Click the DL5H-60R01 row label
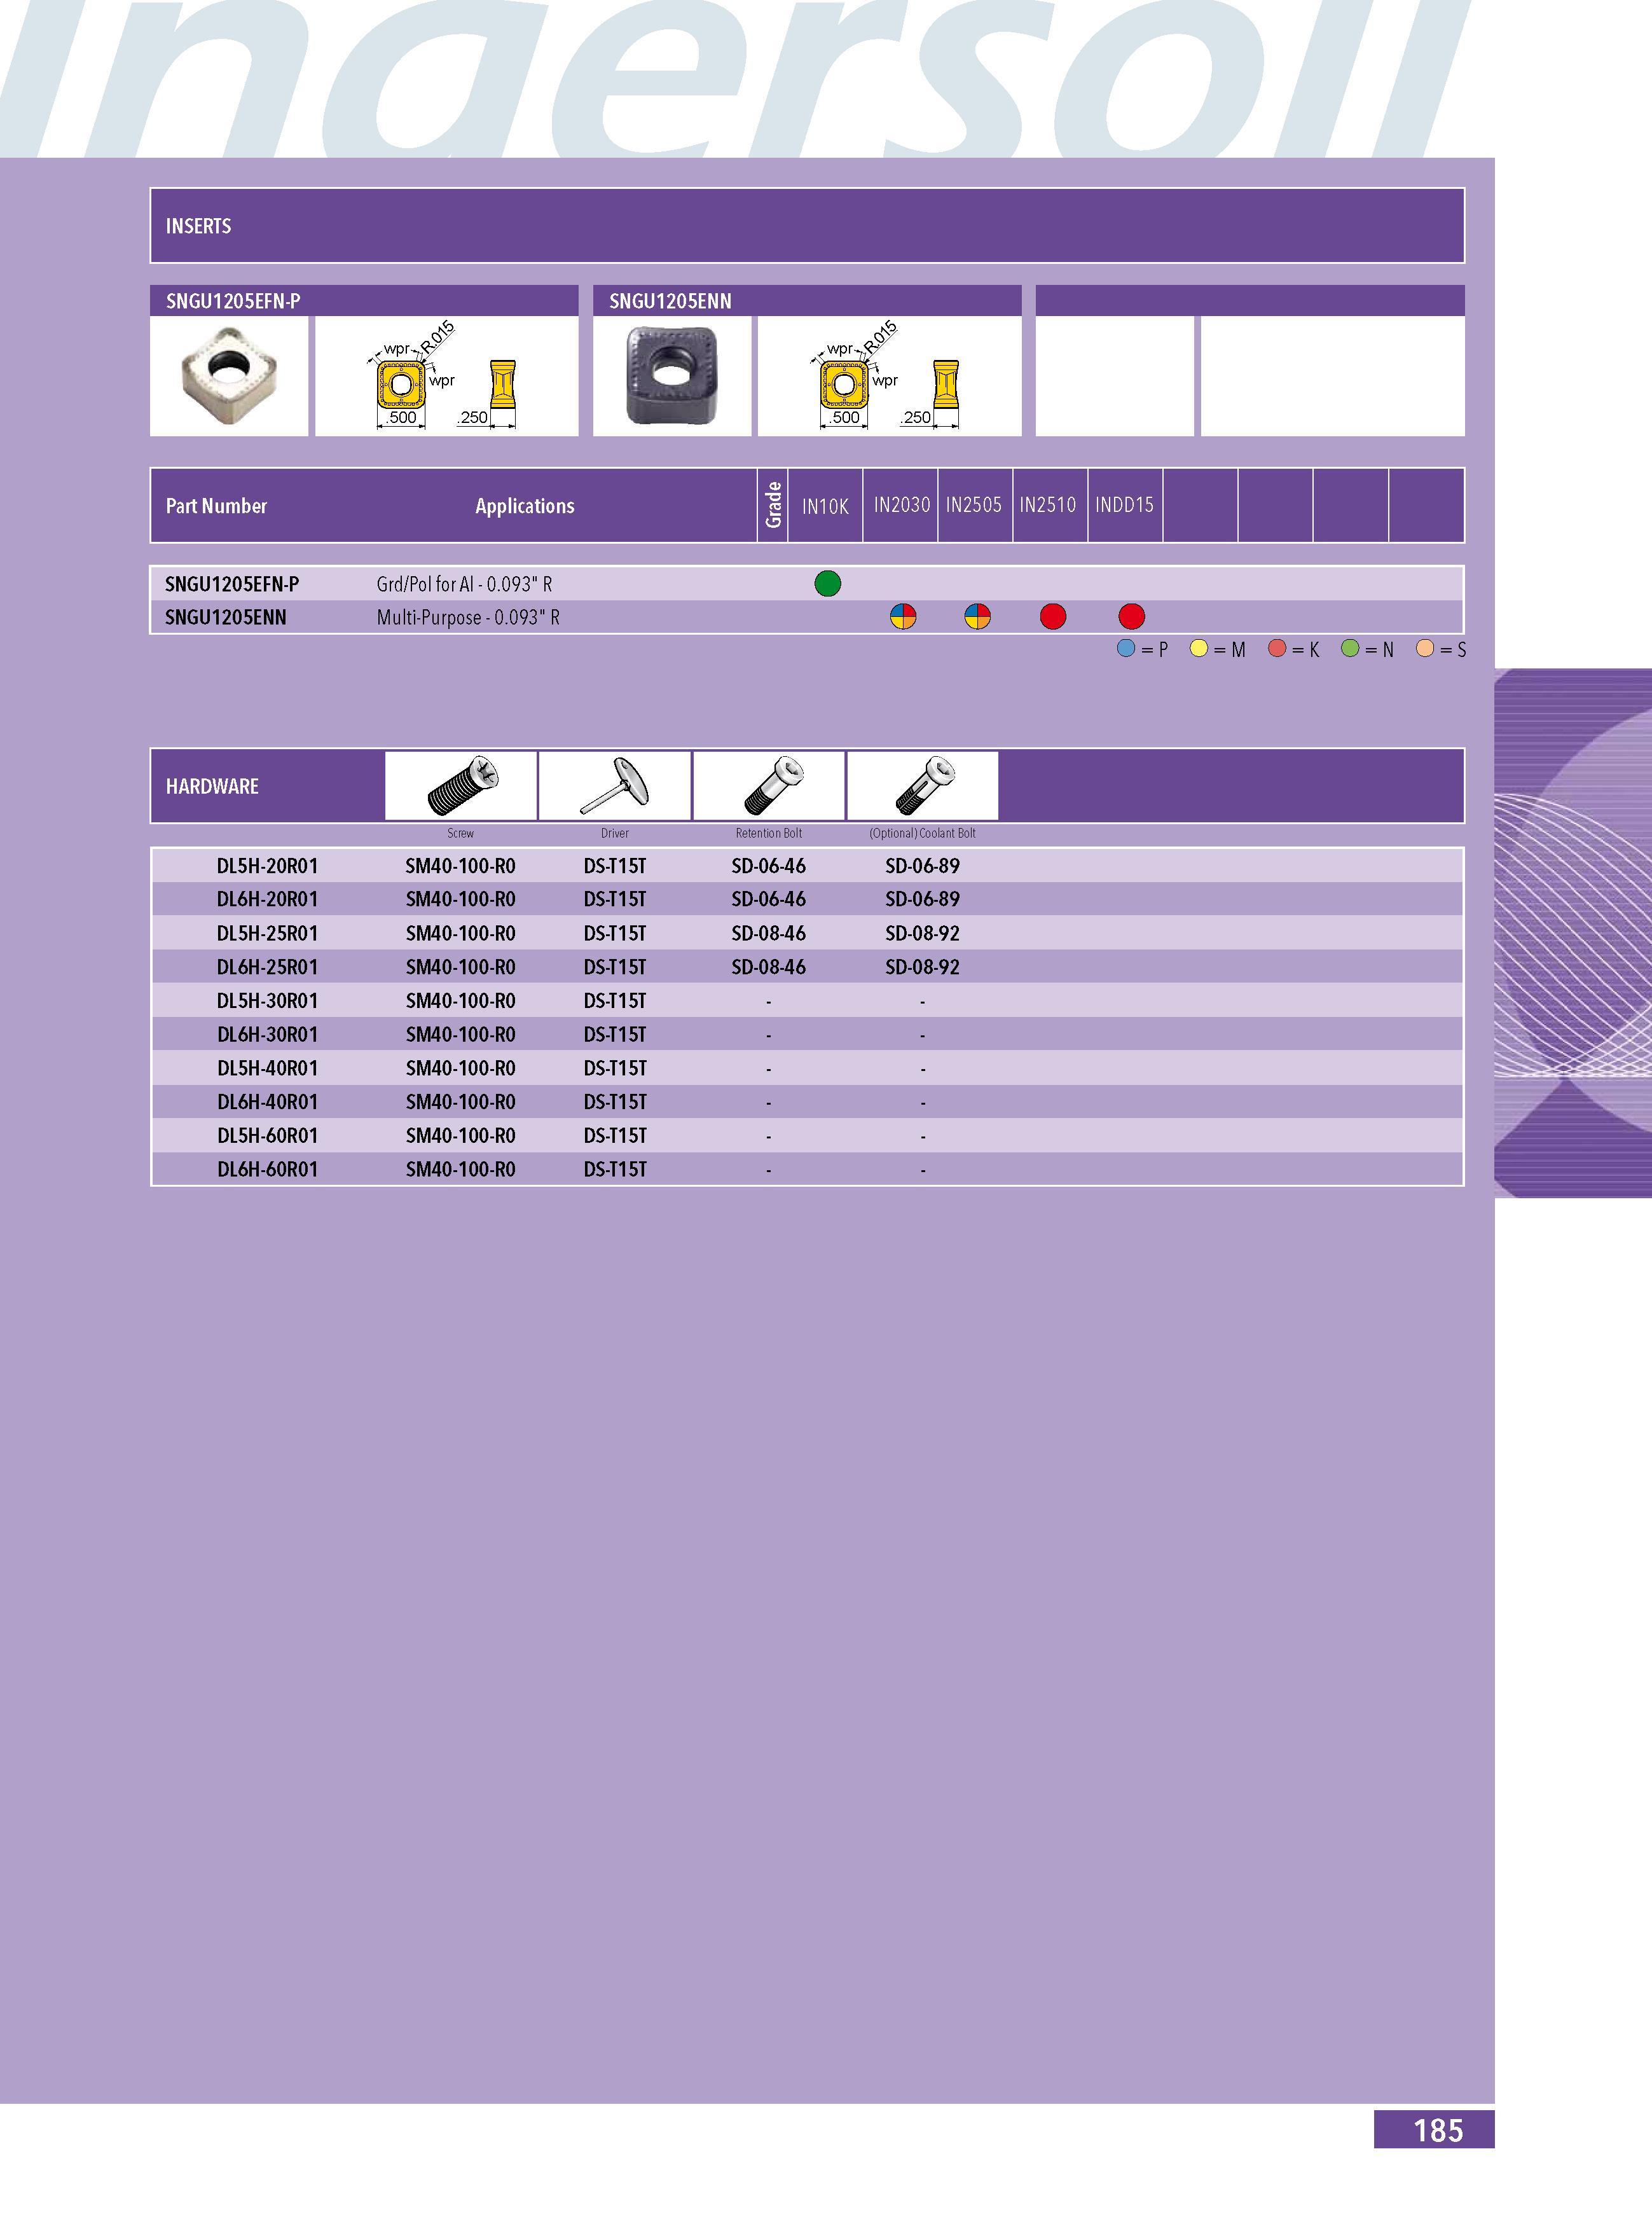The width and height of the screenshot is (1652, 2231). click(x=267, y=1136)
